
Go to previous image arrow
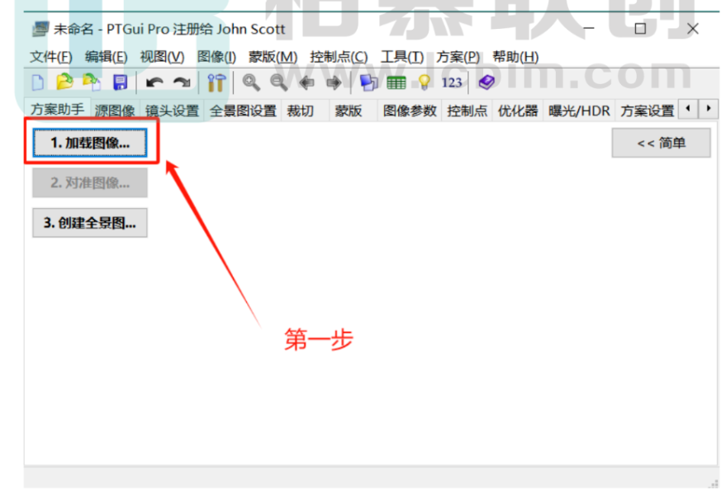click(306, 82)
